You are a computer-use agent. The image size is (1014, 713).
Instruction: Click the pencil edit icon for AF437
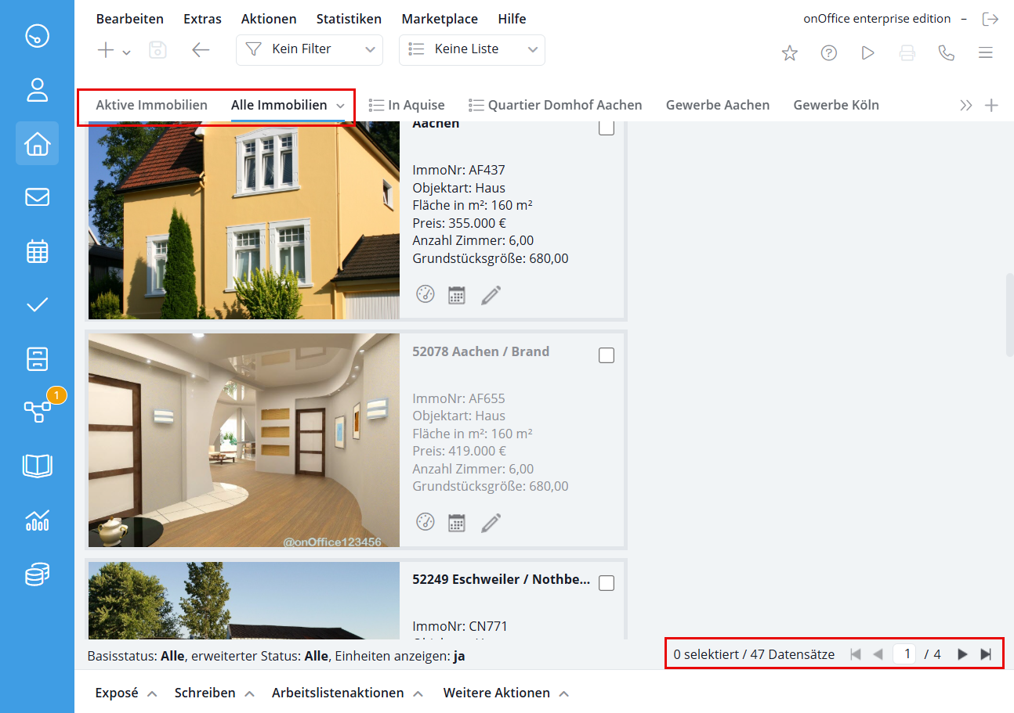click(x=491, y=295)
